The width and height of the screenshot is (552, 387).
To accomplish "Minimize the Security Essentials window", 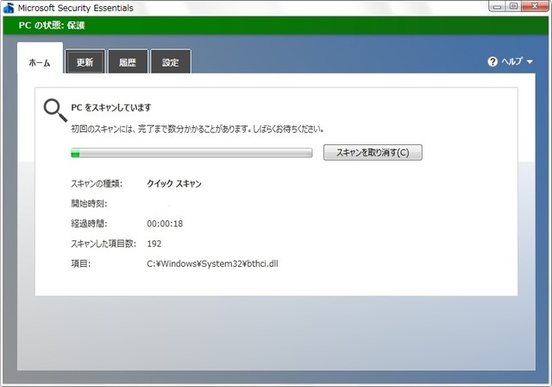I will tap(497, 6).
